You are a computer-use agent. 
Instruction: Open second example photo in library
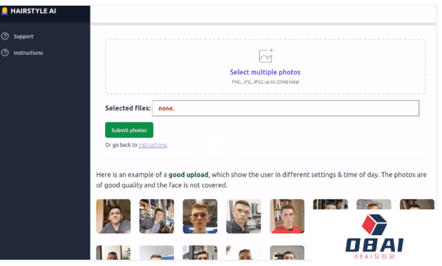click(157, 216)
